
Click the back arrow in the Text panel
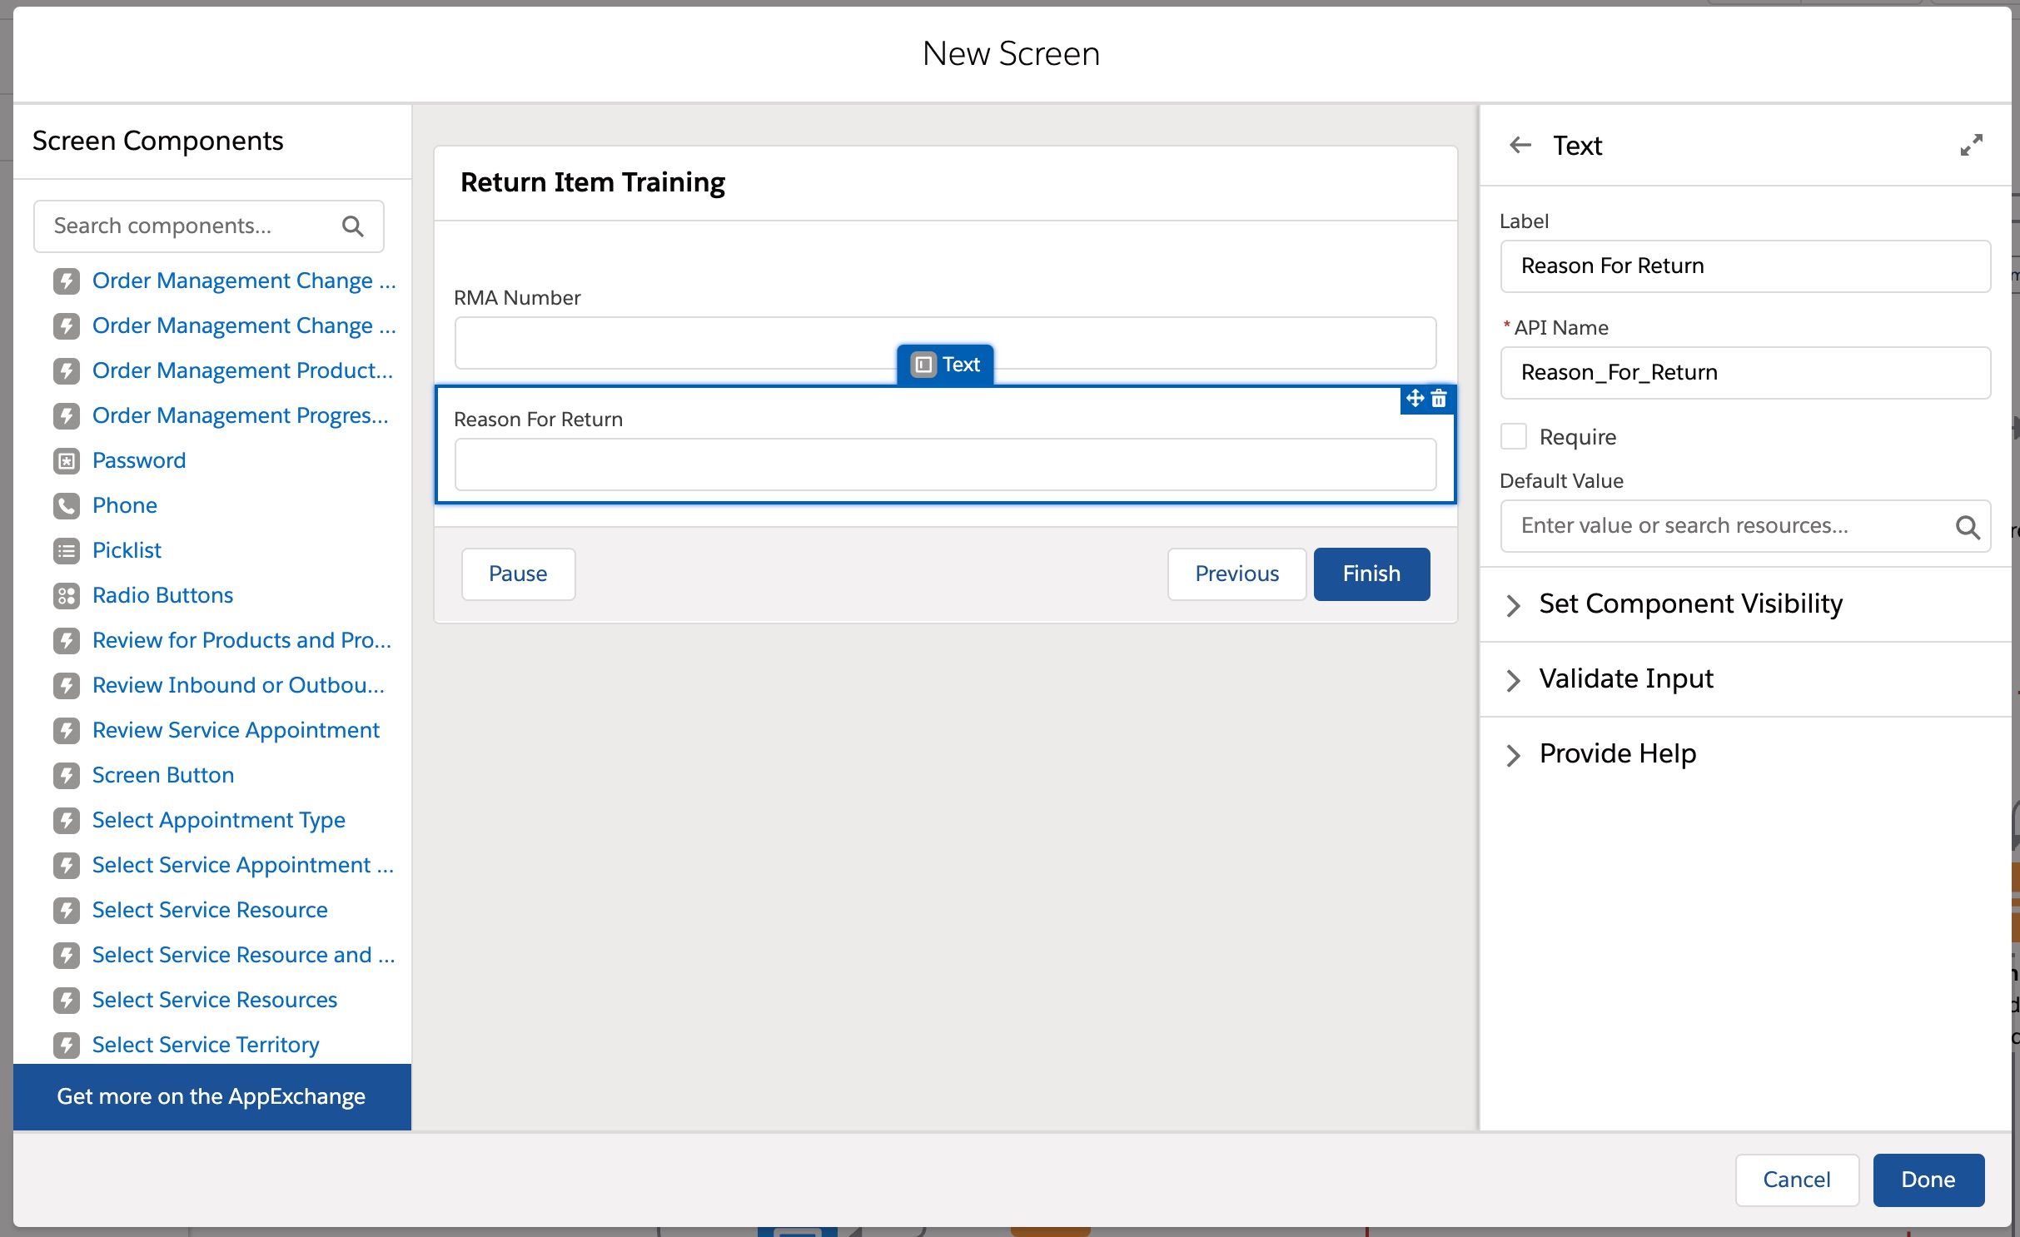pyautogui.click(x=1520, y=145)
